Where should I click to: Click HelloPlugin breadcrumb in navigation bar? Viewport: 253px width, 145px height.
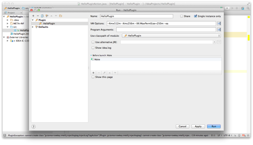[12, 8]
